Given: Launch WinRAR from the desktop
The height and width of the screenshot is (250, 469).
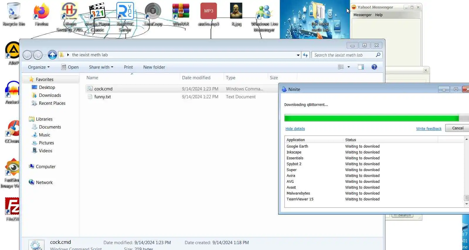Looking at the screenshot, I should 181,14.
